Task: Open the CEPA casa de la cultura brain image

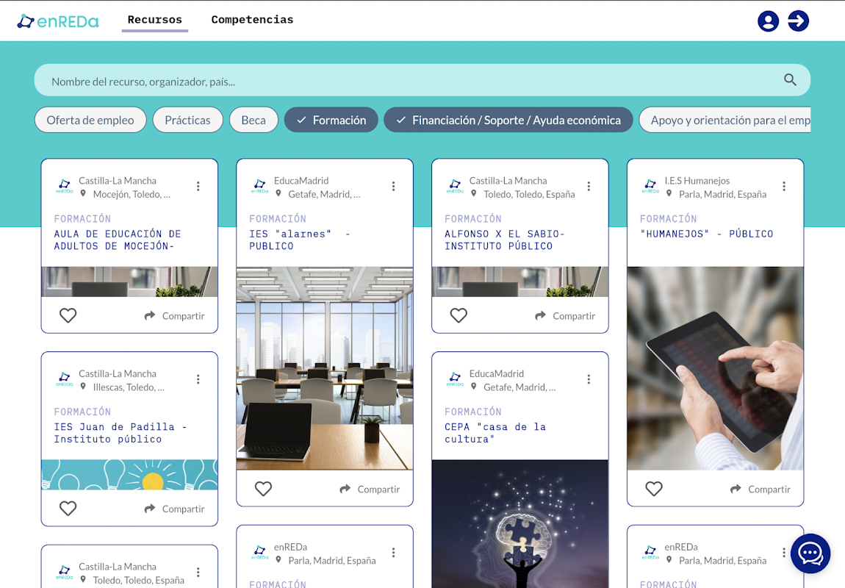Action: [x=520, y=524]
